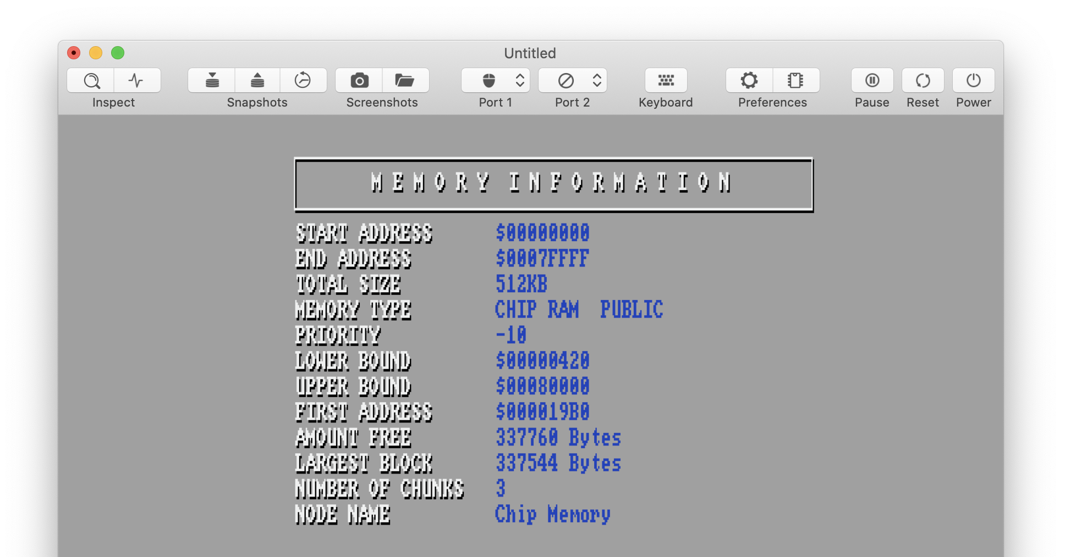Click the Port 1 label
This screenshot has height=557, width=1065.
(x=495, y=103)
